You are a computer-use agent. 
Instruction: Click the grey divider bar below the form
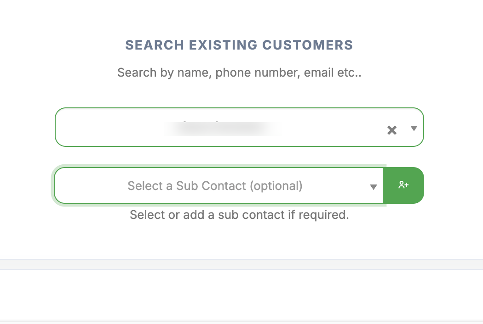click(x=241, y=264)
